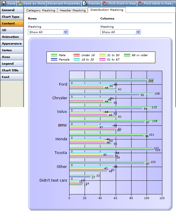Click the 68 or older legend text
This screenshot has width=176, height=211.
[140, 55]
